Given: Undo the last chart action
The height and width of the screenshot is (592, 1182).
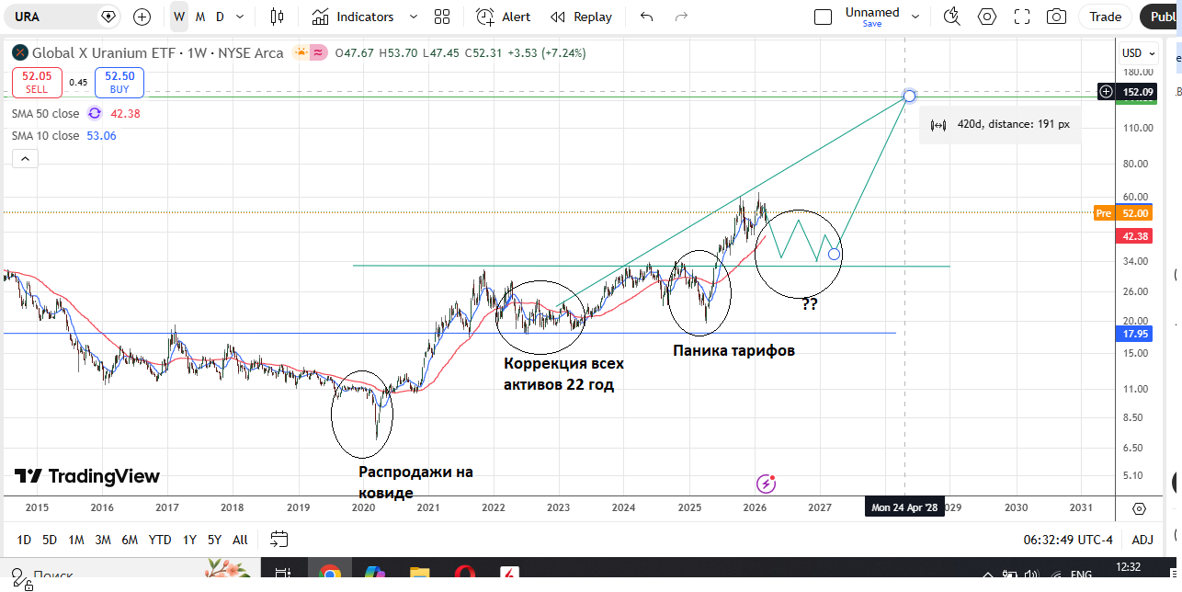Looking at the screenshot, I should 646,17.
